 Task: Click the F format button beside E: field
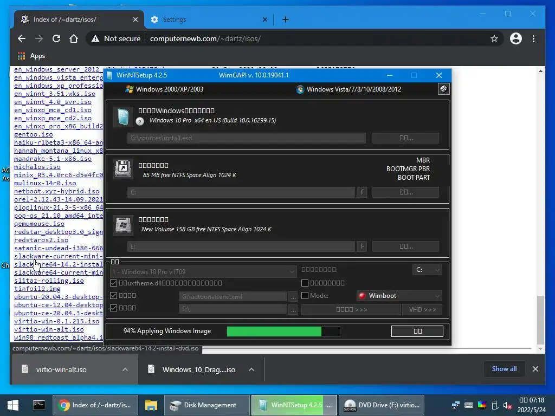362,246
